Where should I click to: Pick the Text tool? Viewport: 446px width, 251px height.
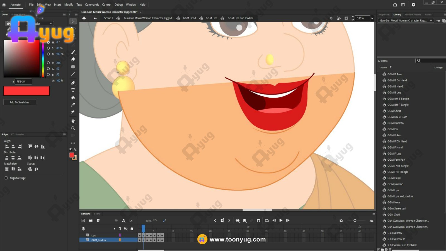[73, 90]
